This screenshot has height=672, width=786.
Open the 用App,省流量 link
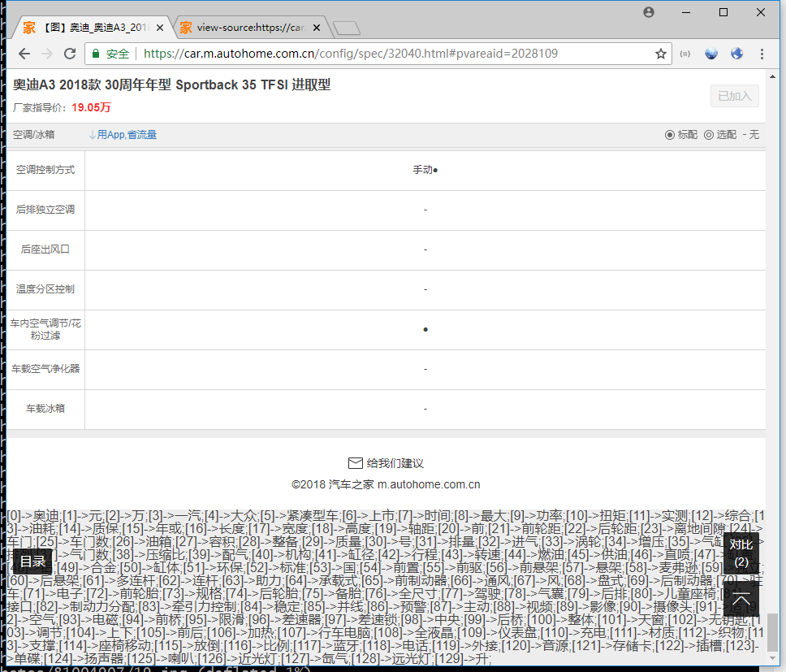[123, 135]
